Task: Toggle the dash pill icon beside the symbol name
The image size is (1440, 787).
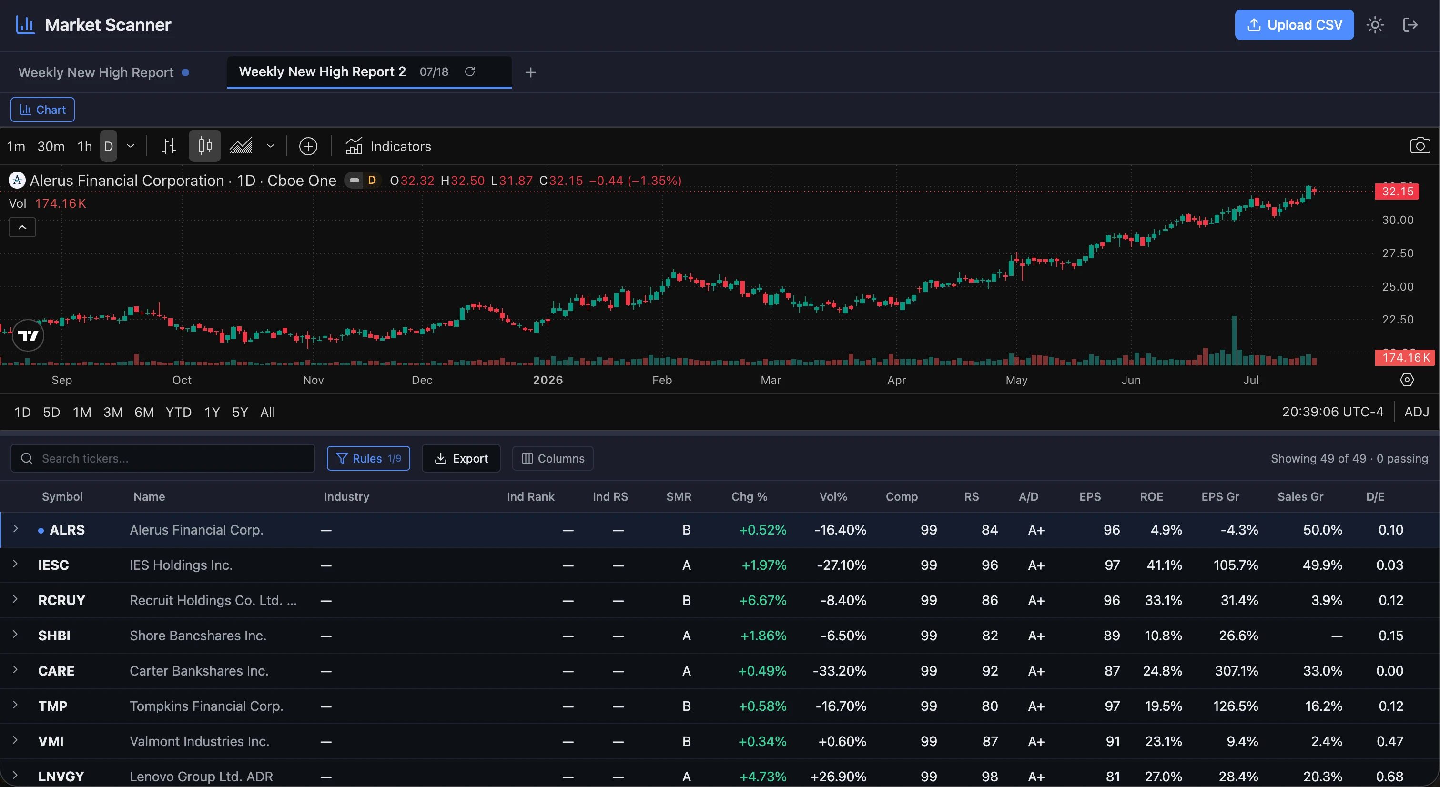Action: [354, 180]
